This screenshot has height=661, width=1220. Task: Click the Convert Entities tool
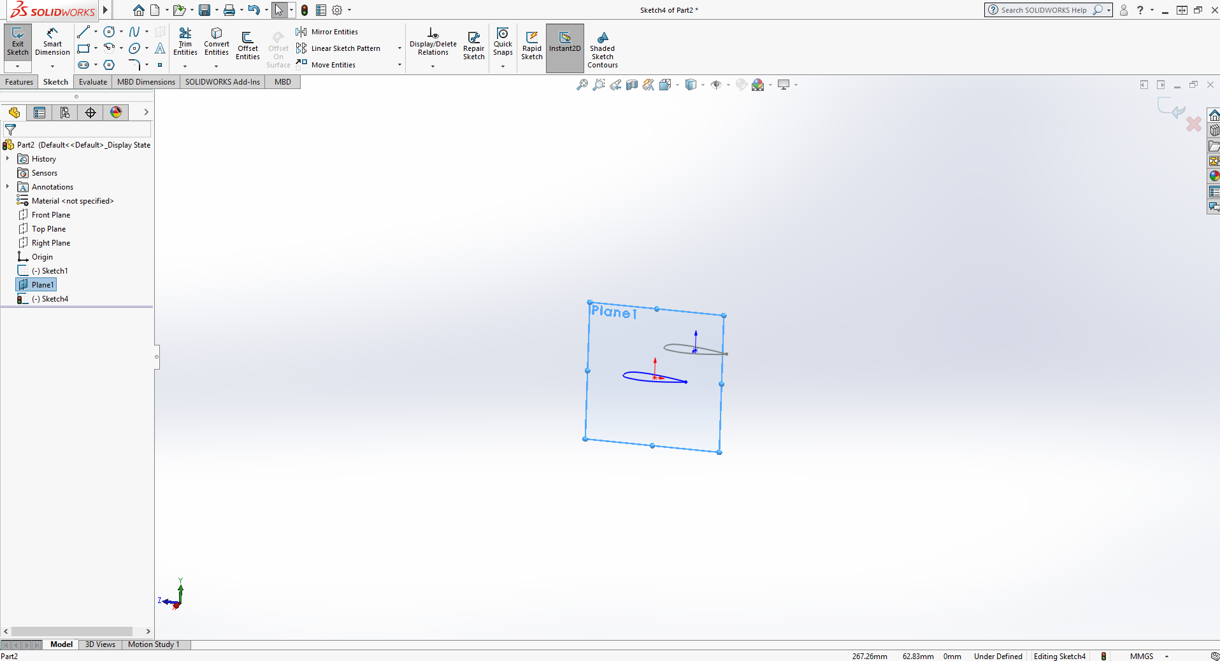(x=217, y=42)
